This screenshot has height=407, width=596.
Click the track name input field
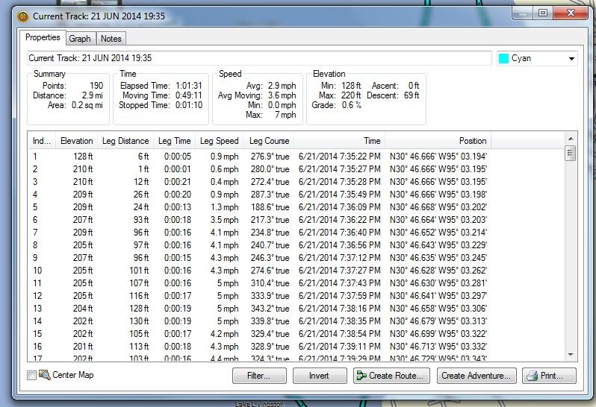coord(258,58)
